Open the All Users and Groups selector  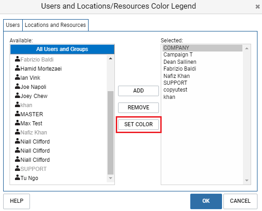(62, 49)
